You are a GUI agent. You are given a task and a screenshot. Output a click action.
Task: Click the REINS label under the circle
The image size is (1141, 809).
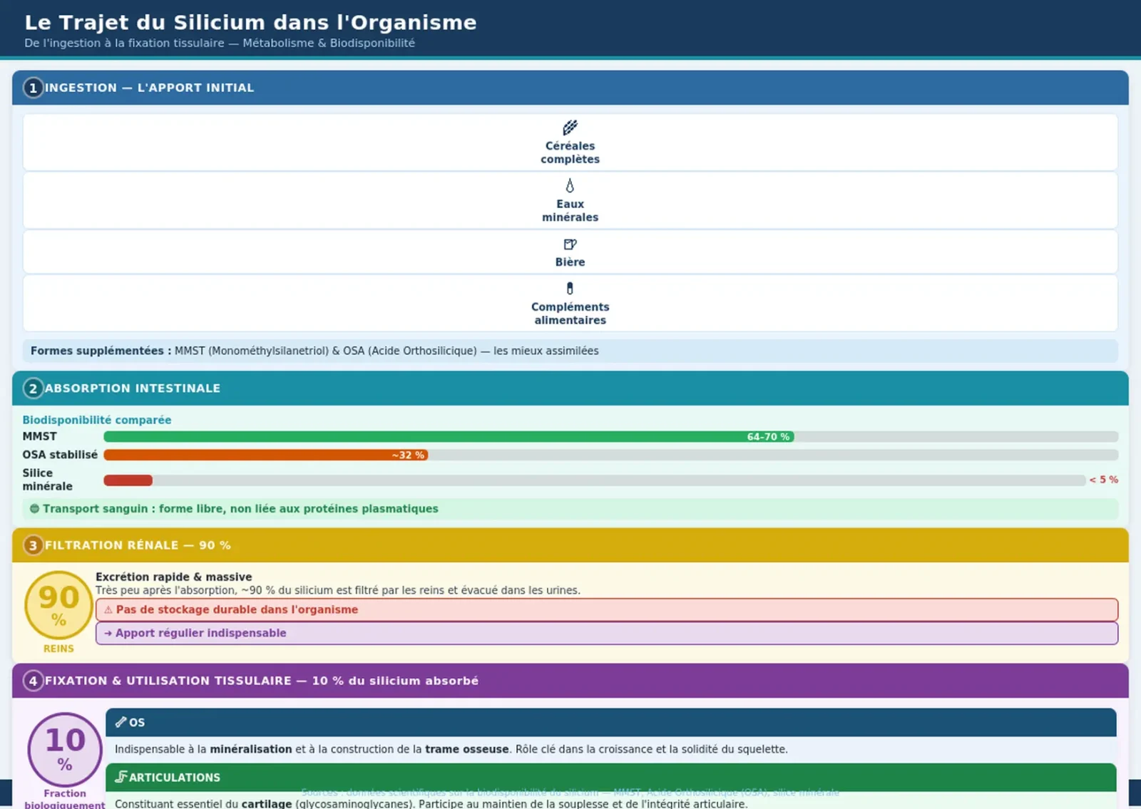pyautogui.click(x=58, y=649)
